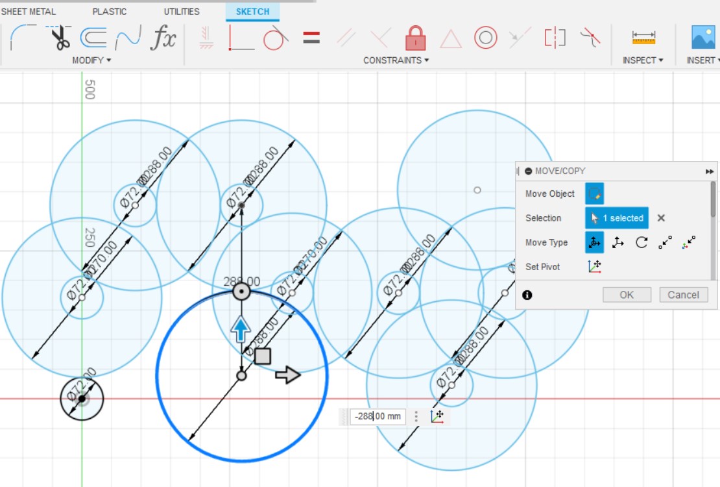Choose Point to Position move type
Screen dimensions: 720x487
689,242
